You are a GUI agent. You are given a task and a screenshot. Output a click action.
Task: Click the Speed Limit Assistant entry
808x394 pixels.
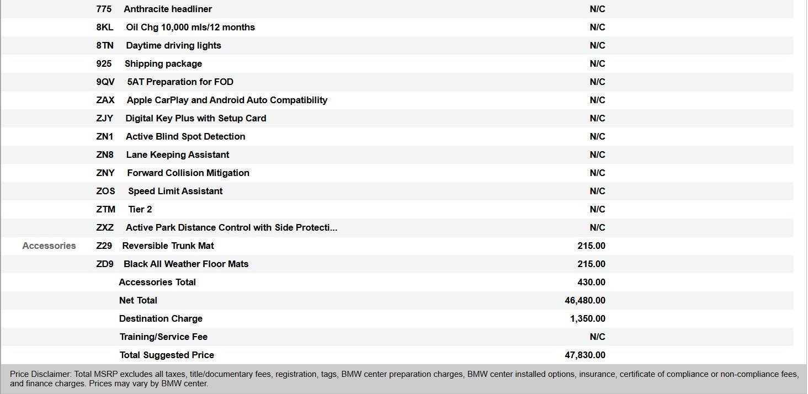coord(175,191)
